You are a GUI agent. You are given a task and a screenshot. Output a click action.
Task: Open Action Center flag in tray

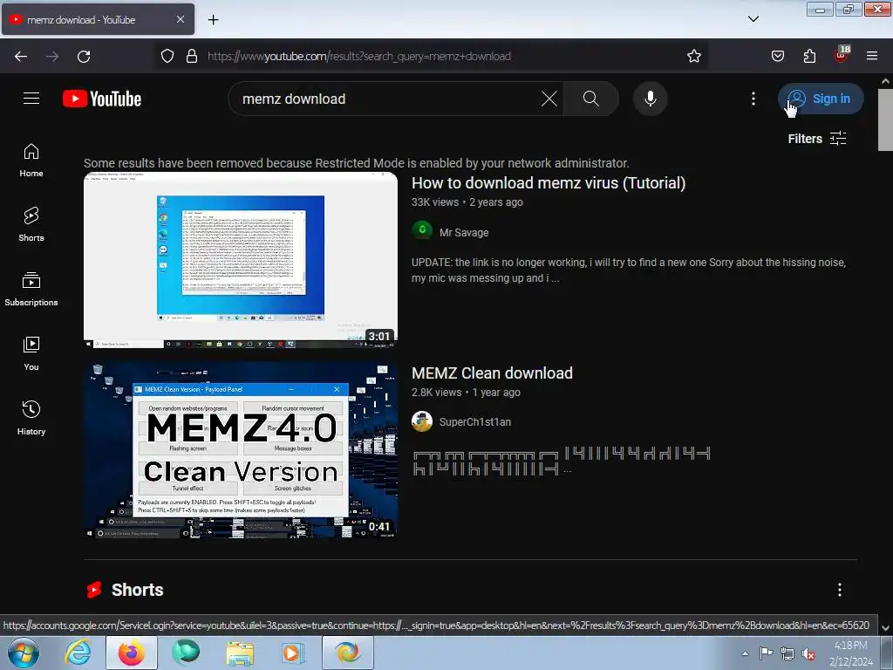point(766,654)
